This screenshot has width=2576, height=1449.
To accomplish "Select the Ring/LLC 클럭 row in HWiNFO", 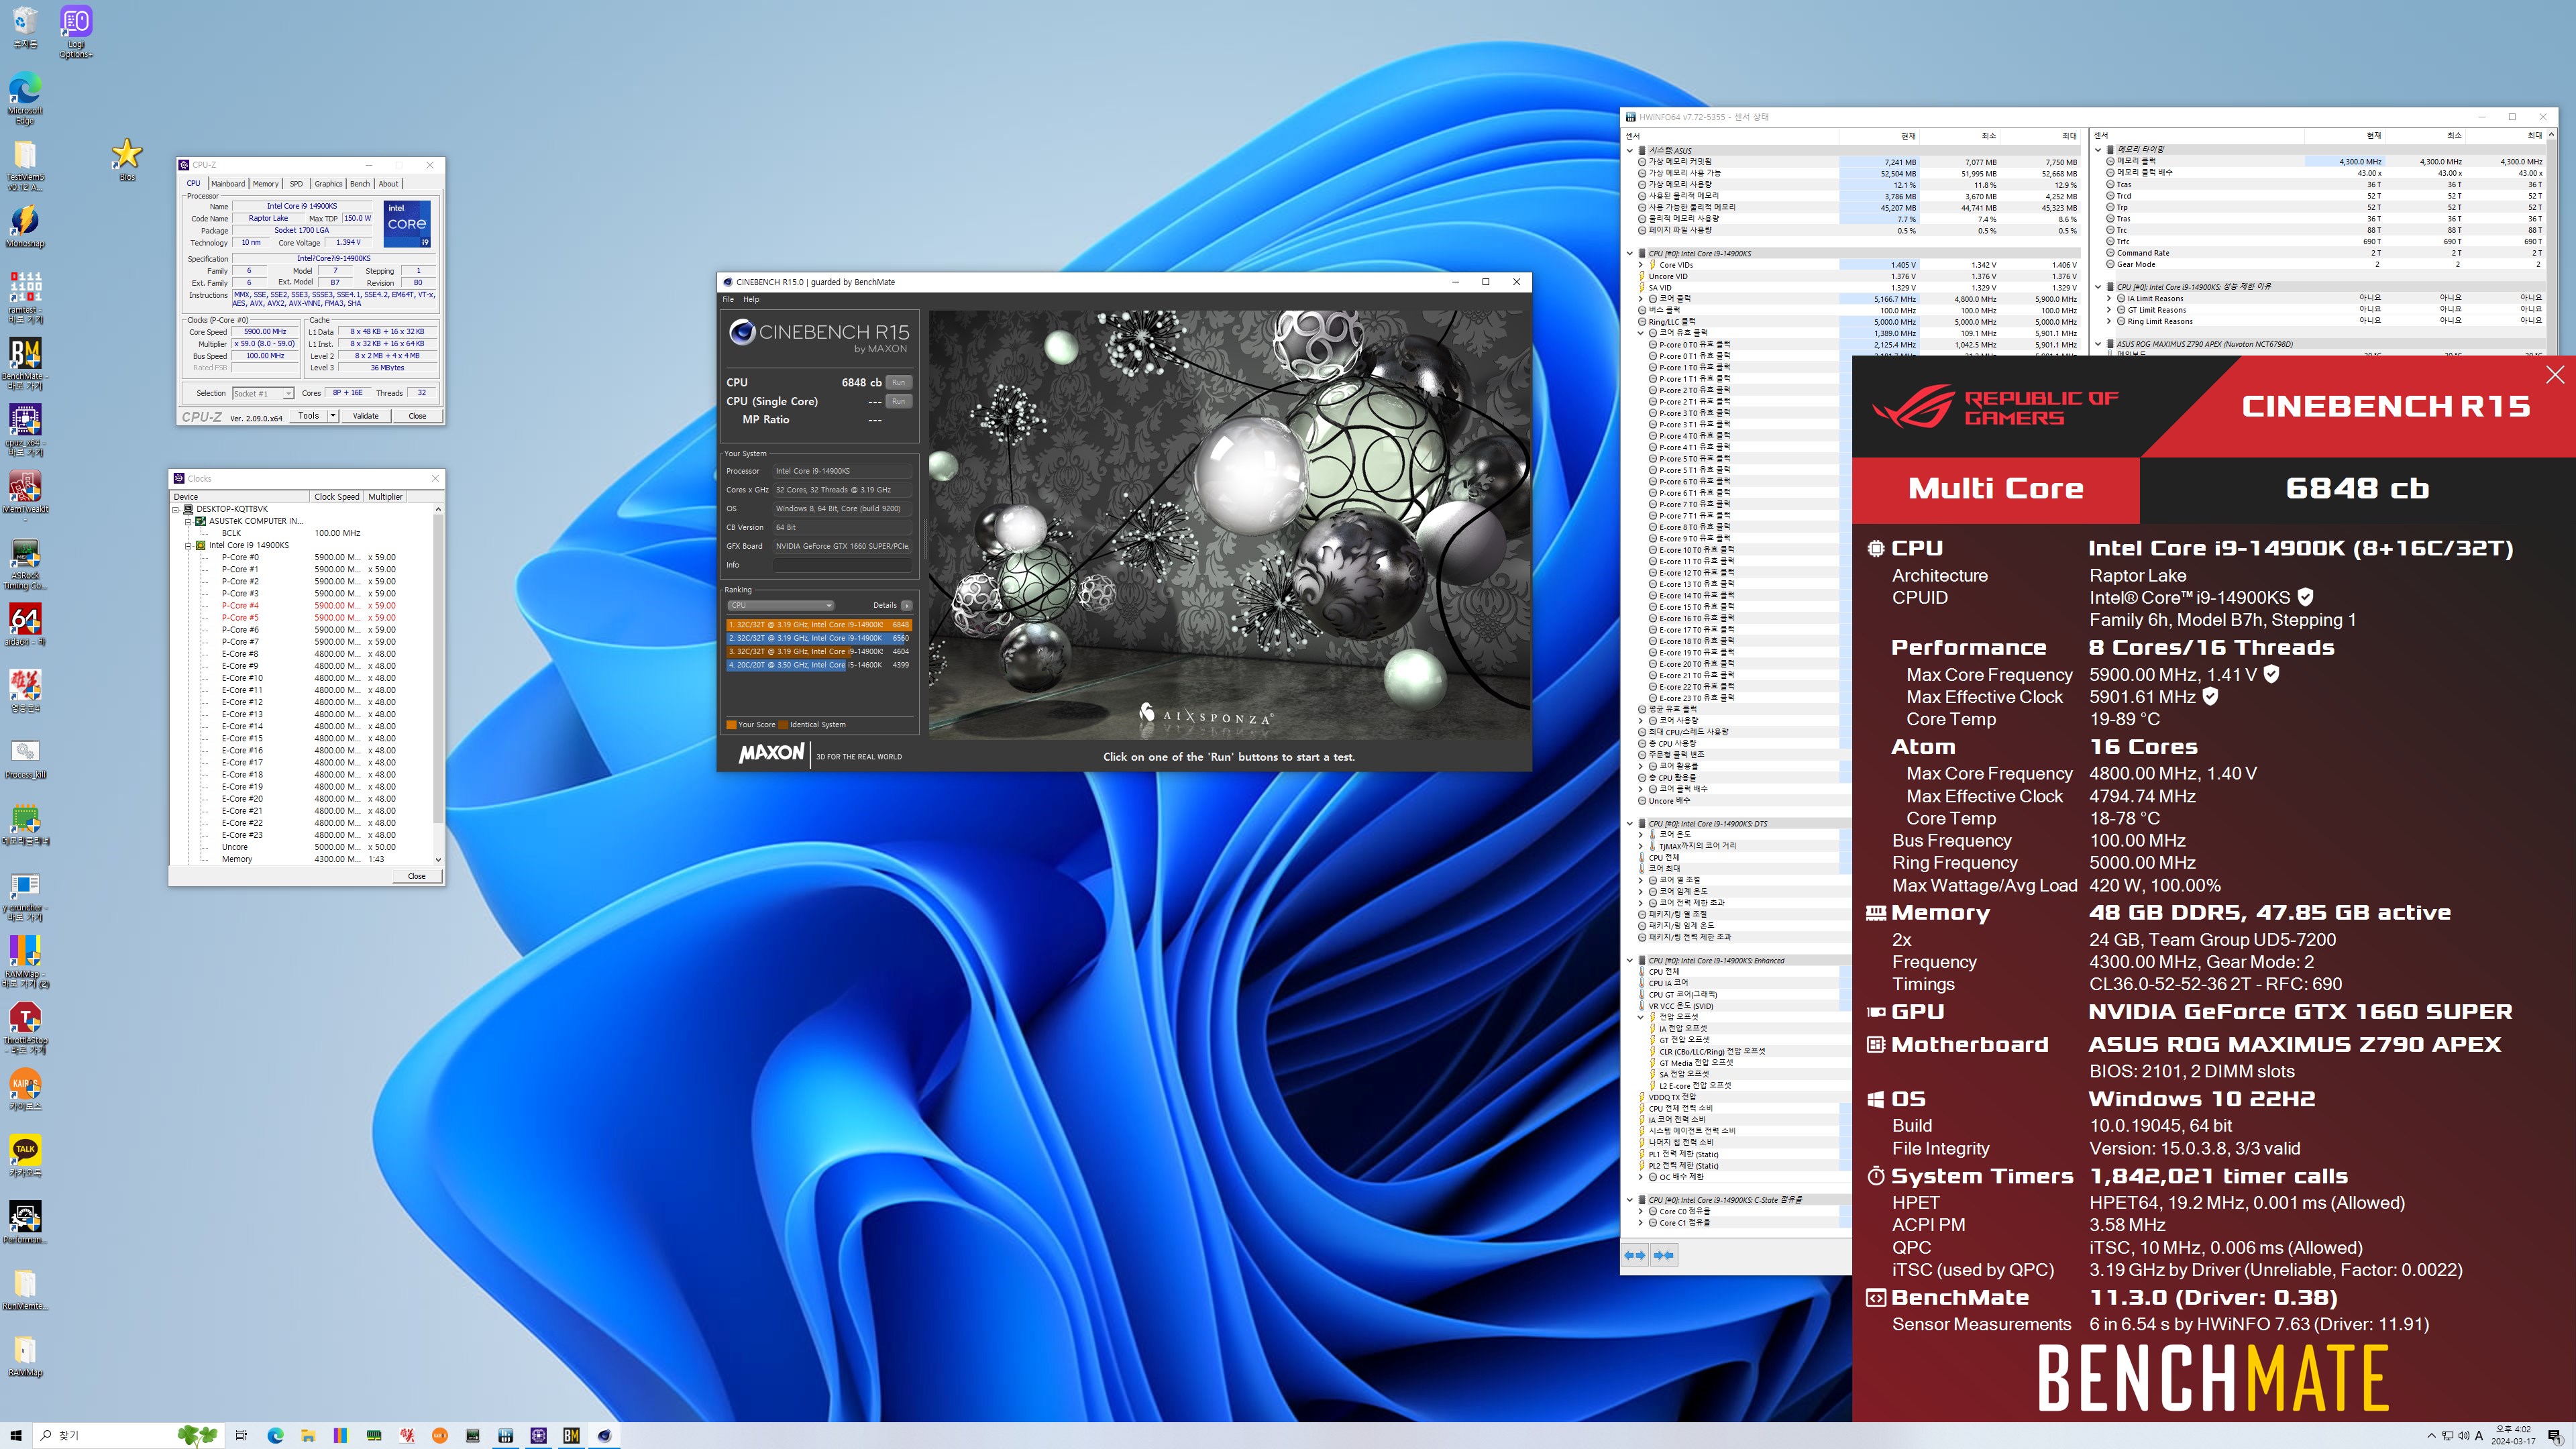I will pos(1859,322).
